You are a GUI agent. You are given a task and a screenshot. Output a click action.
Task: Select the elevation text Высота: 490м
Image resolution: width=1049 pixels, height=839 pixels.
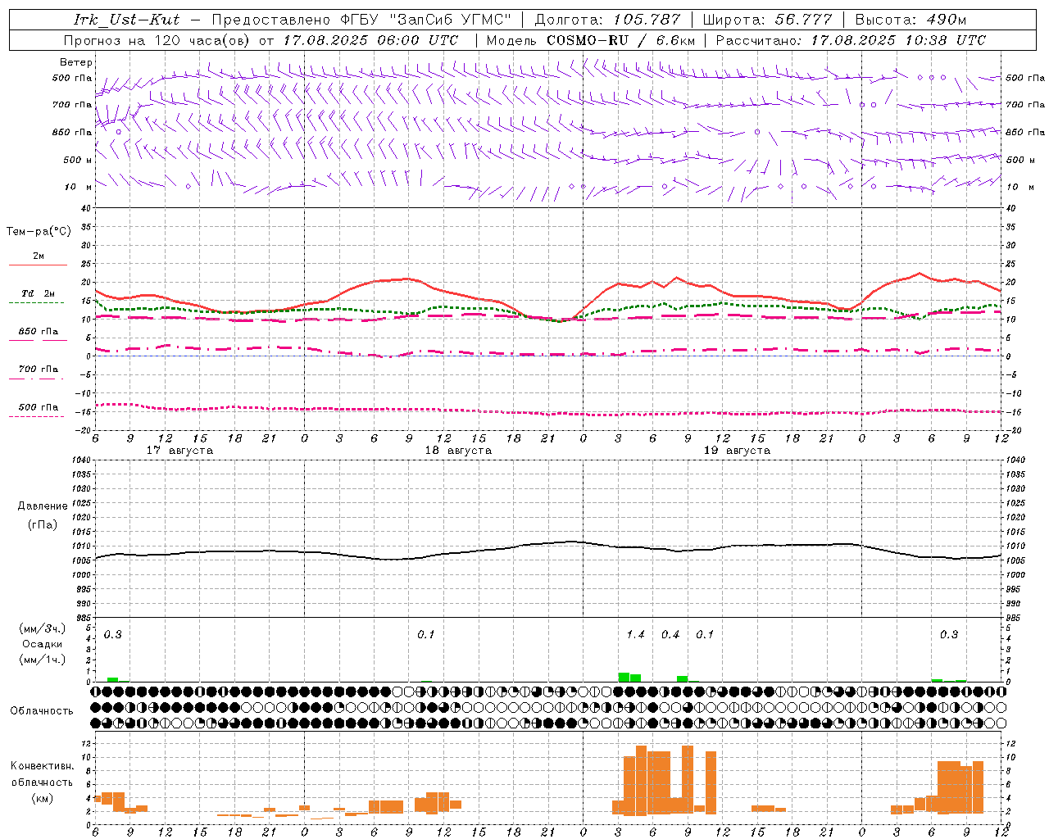coord(910,20)
